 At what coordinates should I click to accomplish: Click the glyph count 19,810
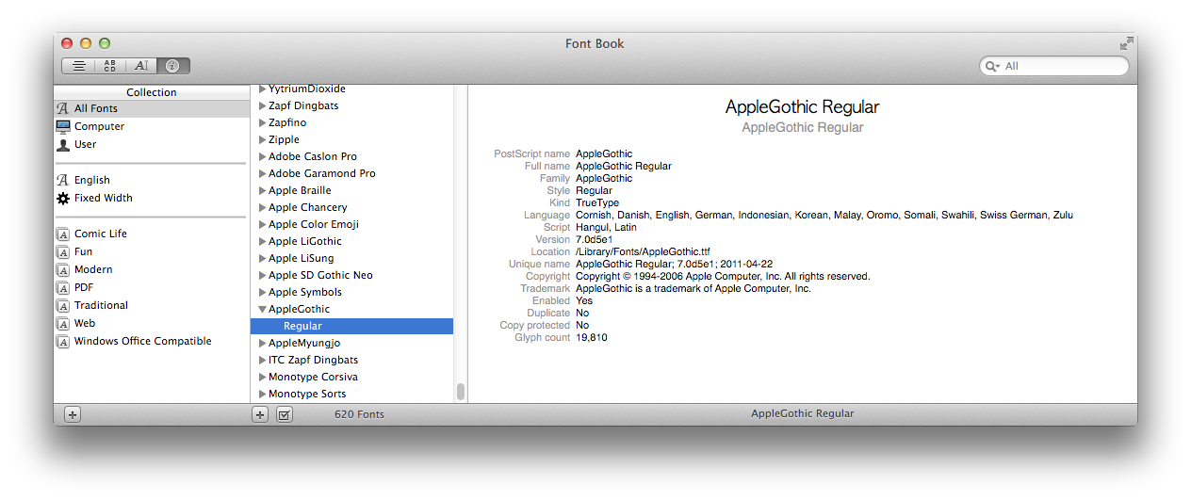pyautogui.click(x=592, y=338)
